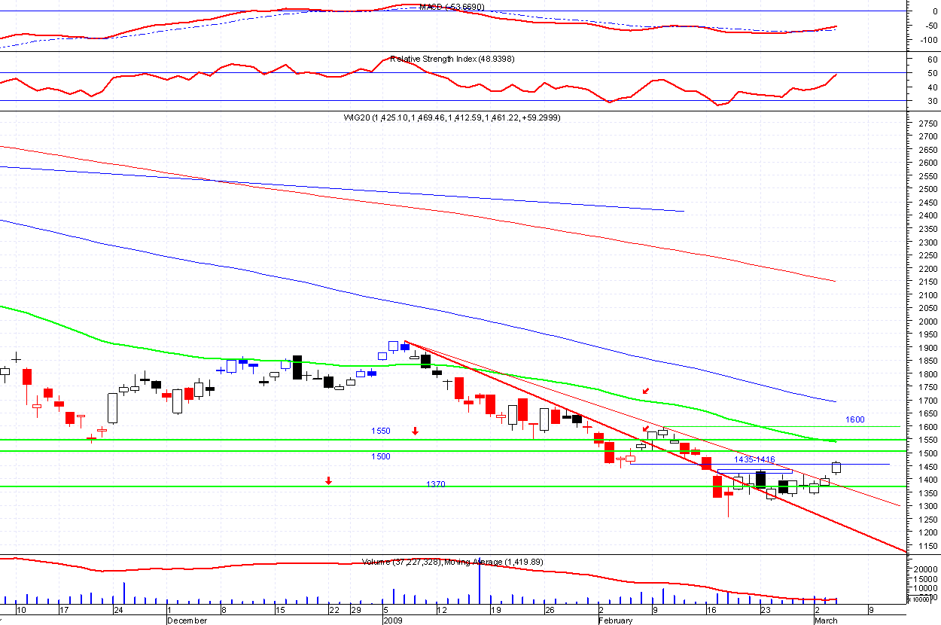The height and width of the screenshot is (625, 941).
Task: Click the blue 1370 level annotation
Action: (436, 484)
